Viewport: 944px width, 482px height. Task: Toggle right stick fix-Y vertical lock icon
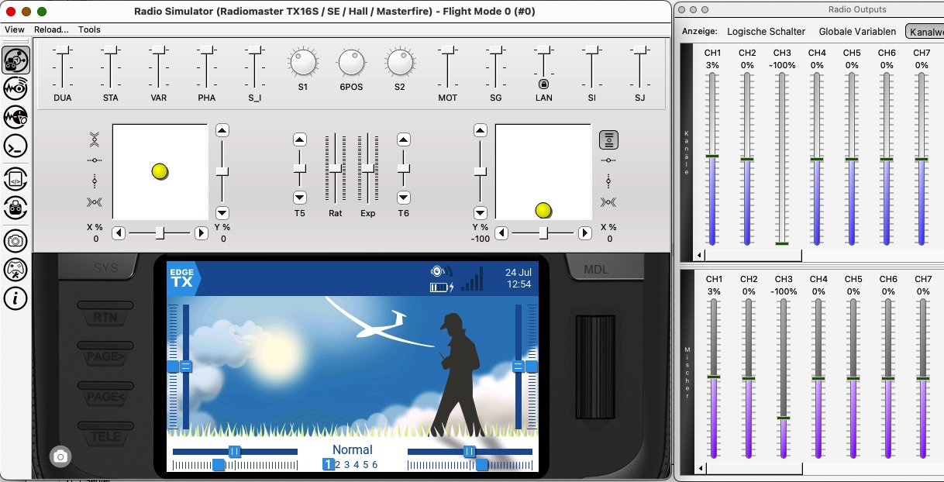tap(608, 181)
